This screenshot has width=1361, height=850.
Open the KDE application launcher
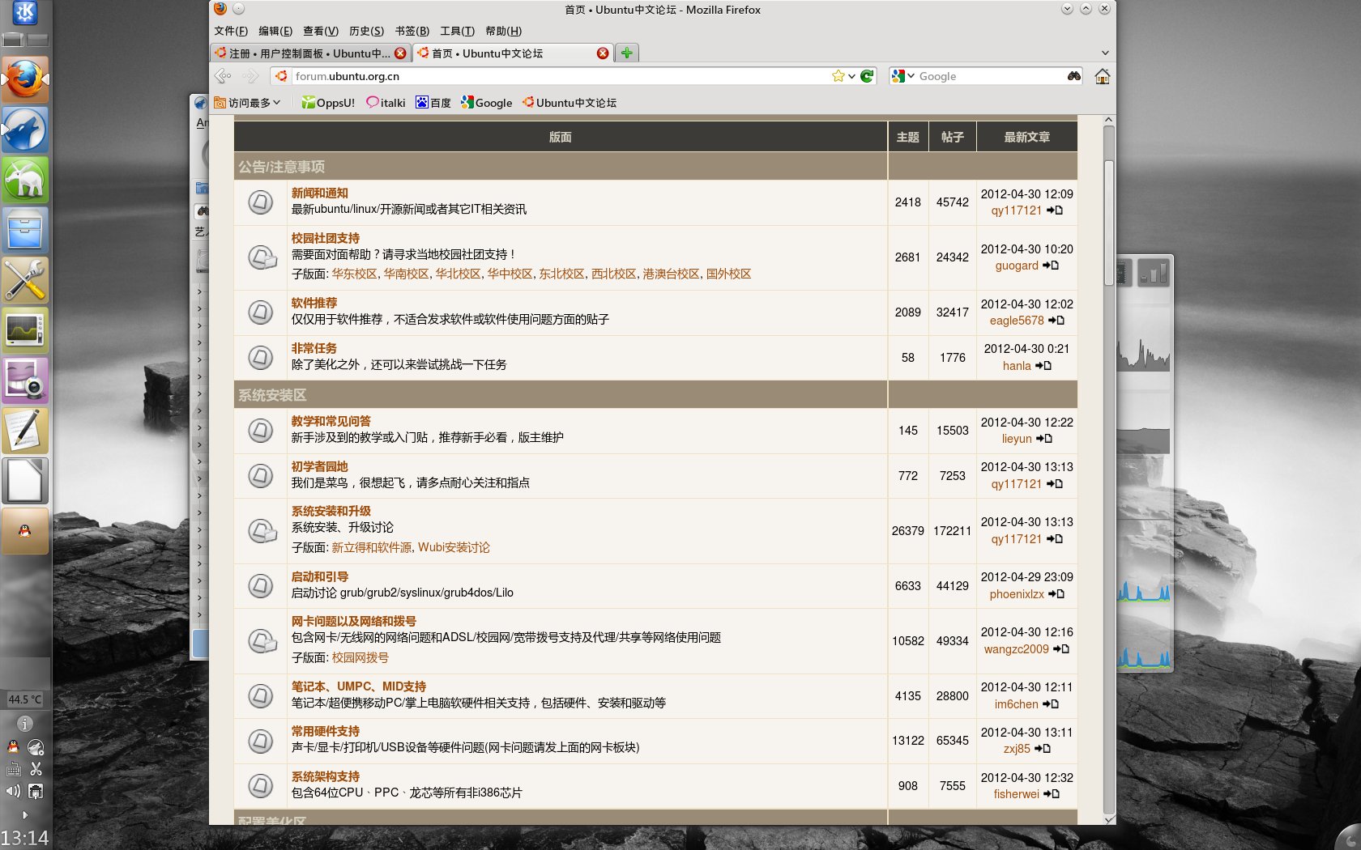click(25, 12)
